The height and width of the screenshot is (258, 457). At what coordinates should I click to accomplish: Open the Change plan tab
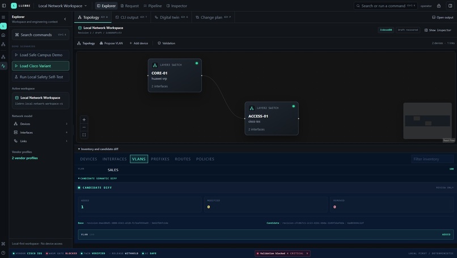pos(213,17)
